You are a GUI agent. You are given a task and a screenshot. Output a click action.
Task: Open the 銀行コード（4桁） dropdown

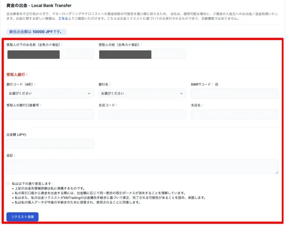tap(50, 93)
